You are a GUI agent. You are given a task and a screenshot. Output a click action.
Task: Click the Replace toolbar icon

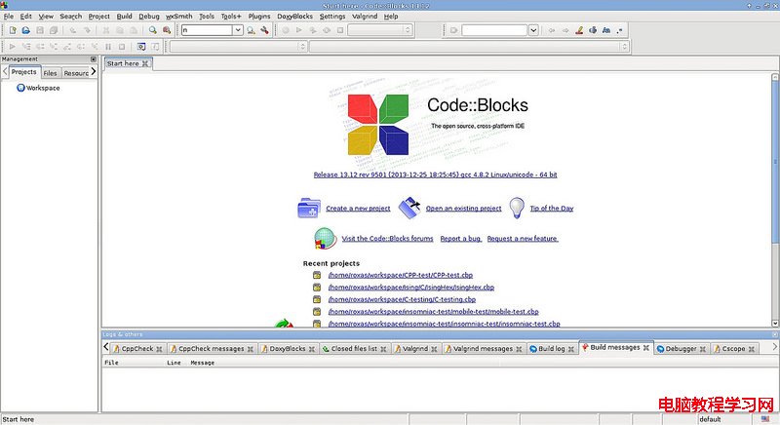click(167, 30)
